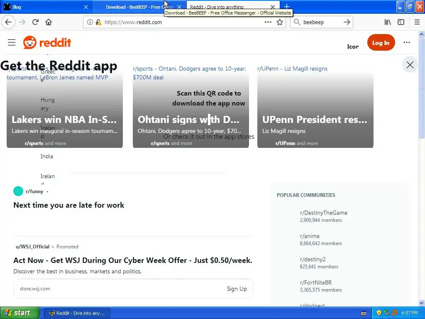The width and height of the screenshot is (425, 319).
Task: Switch to the Blog tab
Action: pos(46,7)
